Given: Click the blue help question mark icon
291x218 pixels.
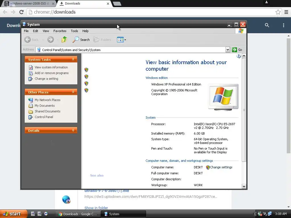Looking at the screenshot, I should click(x=239, y=56).
